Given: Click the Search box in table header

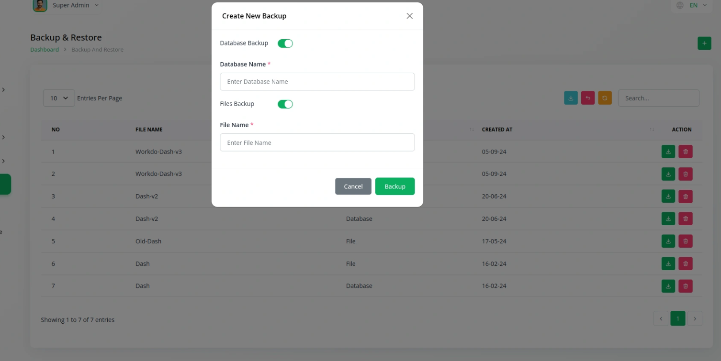Looking at the screenshot, I should click(658, 98).
